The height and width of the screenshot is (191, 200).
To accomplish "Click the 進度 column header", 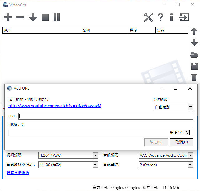I will coord(142,31).
